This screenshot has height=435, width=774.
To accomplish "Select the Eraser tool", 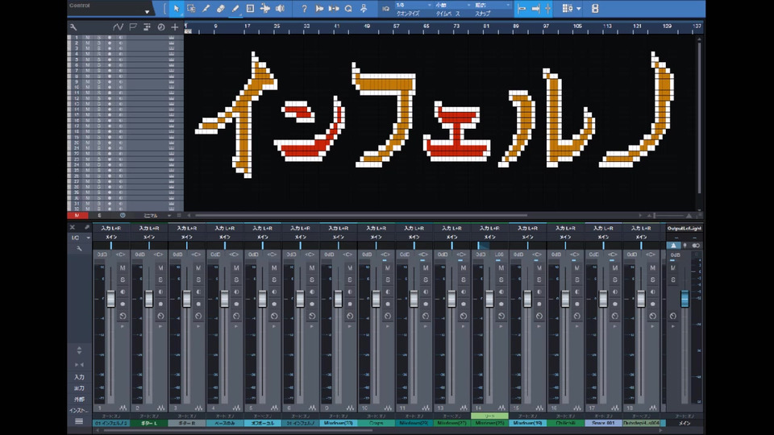I will point(221,8).
